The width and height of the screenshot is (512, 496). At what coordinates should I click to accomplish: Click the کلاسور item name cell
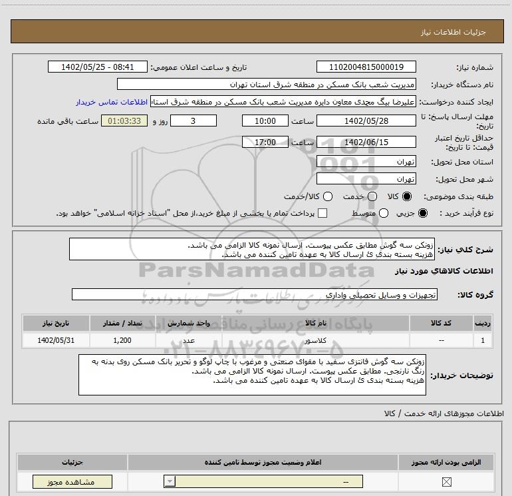click(x=315, y=340)
